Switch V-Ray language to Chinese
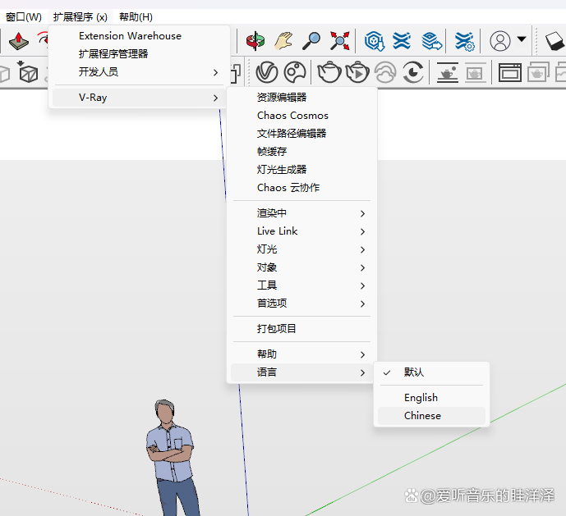566x516 pixels. 431,416
